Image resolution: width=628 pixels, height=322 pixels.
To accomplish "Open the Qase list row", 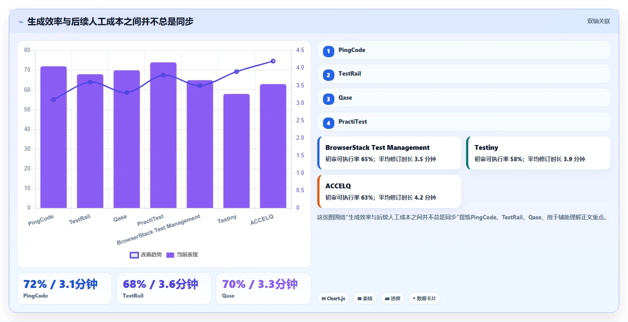I will click(464, 98).
